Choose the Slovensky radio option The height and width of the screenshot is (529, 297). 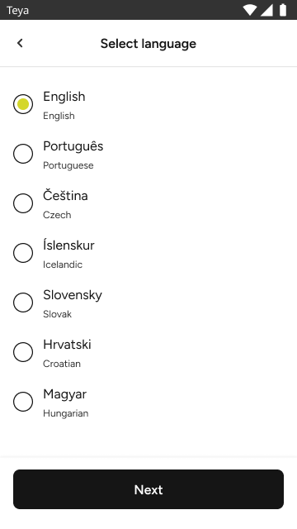23,303
